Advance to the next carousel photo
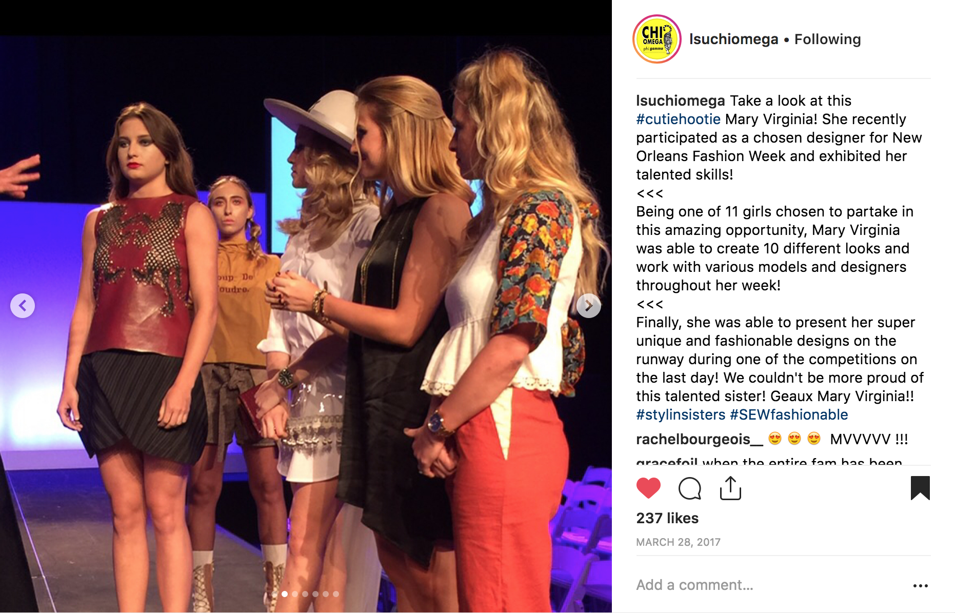955x613 pixels. point(589,306)
